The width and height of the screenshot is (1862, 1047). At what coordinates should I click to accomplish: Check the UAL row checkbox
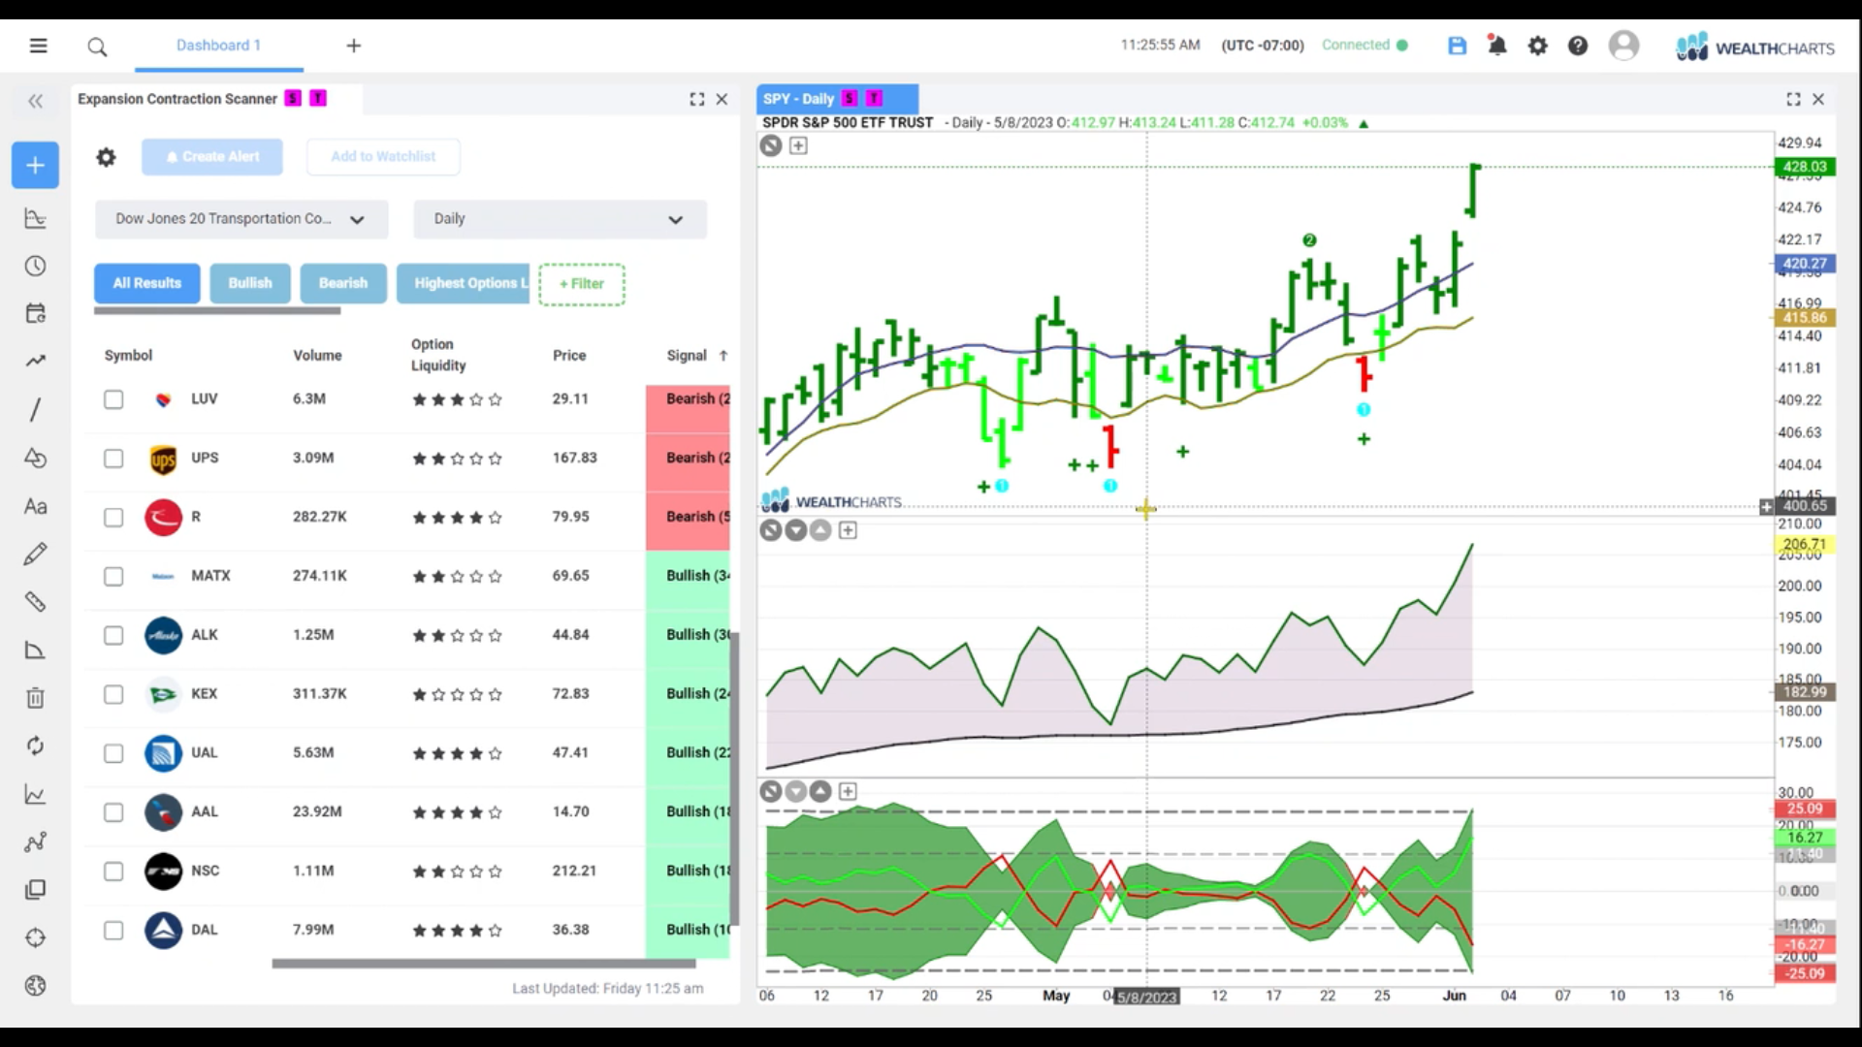pyautogui.click(x=113, y=753)
